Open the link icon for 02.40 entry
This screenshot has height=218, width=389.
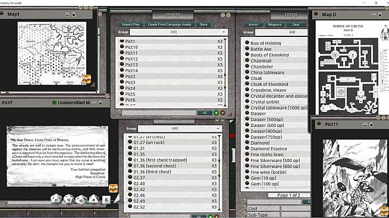(x=130, y=183)
